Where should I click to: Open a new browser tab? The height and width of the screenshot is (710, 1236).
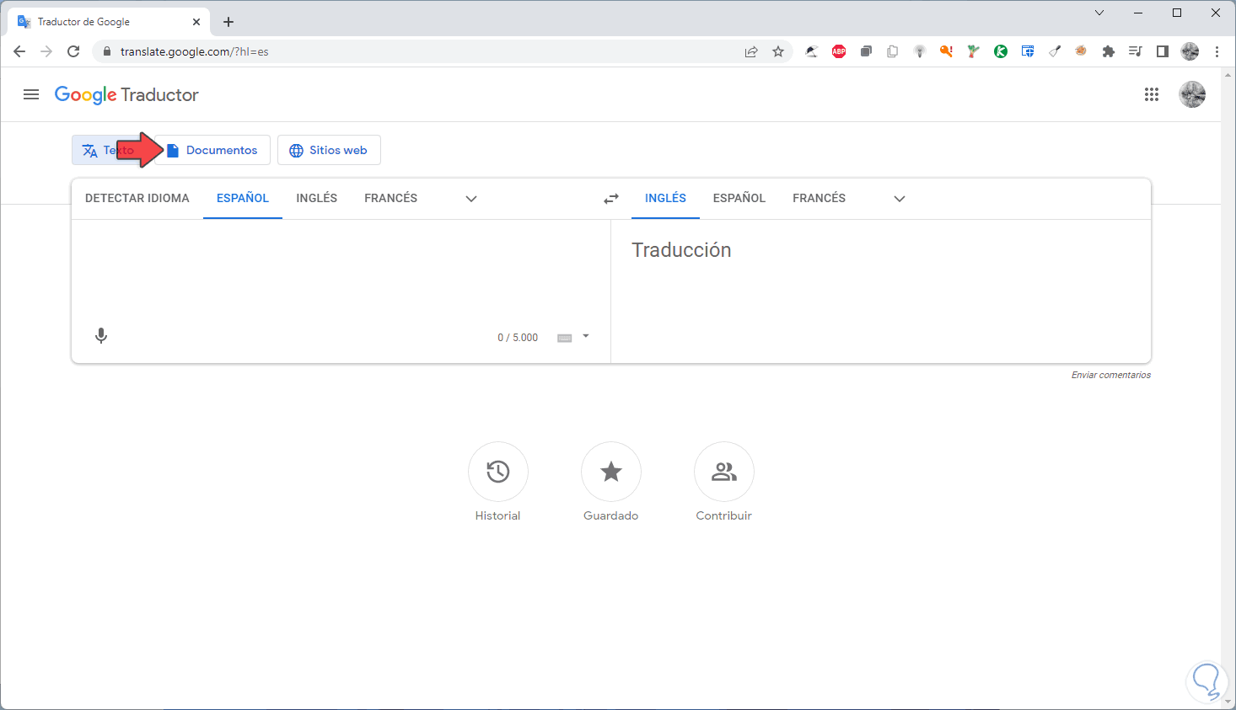[228, 22]
